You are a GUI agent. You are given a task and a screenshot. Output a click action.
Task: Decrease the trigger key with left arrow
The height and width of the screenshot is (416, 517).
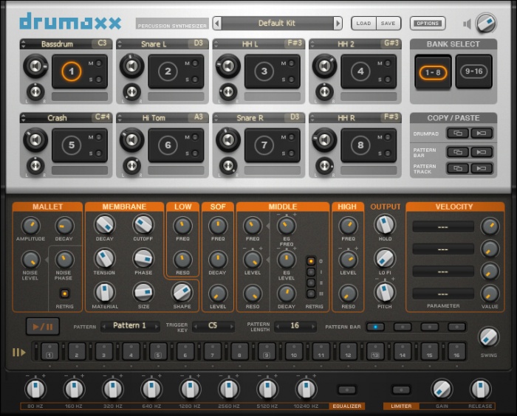[195, 327]
